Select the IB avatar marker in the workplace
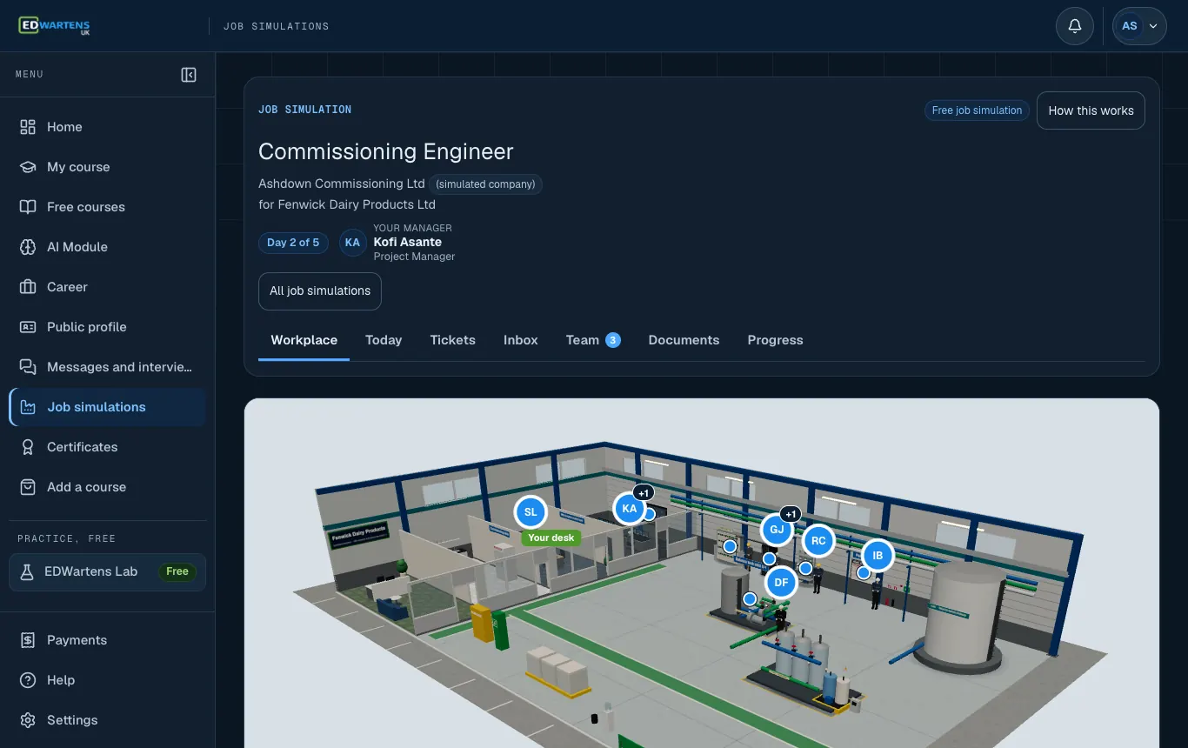 click(x=878, y=556)
